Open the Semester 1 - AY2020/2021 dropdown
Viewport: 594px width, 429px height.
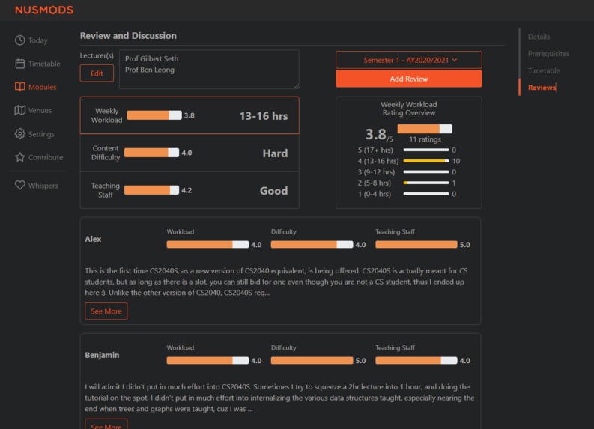pos(409,60)
